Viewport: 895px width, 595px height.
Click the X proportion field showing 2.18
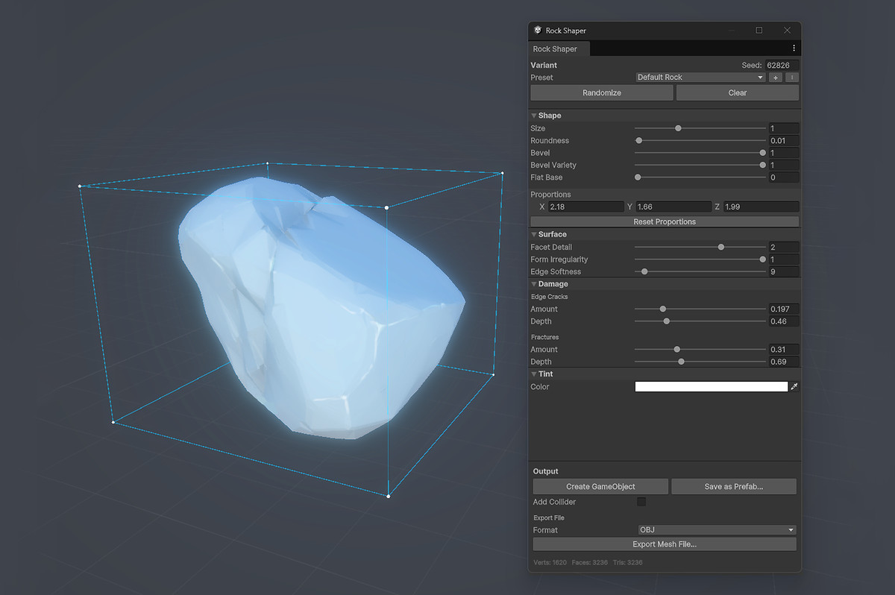tap(586, 207)
